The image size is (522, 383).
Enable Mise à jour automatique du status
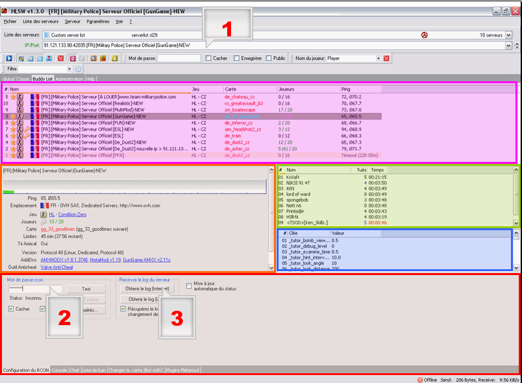coord(189,285)
